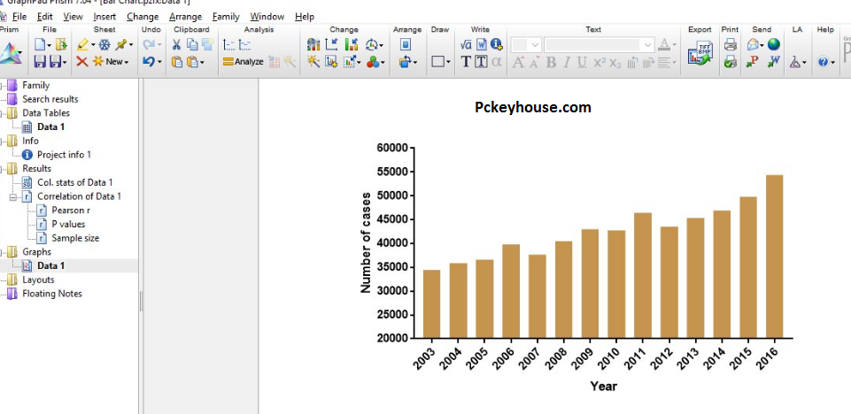
Task: Select the Layouts folder
Action: [x=38, y=280]
